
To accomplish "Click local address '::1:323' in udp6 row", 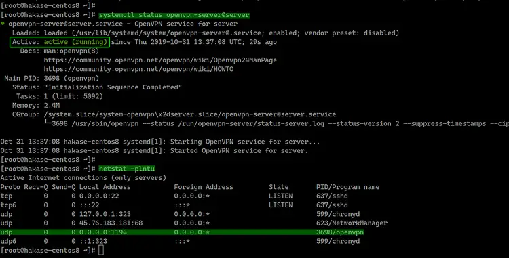I will (93, 242).
